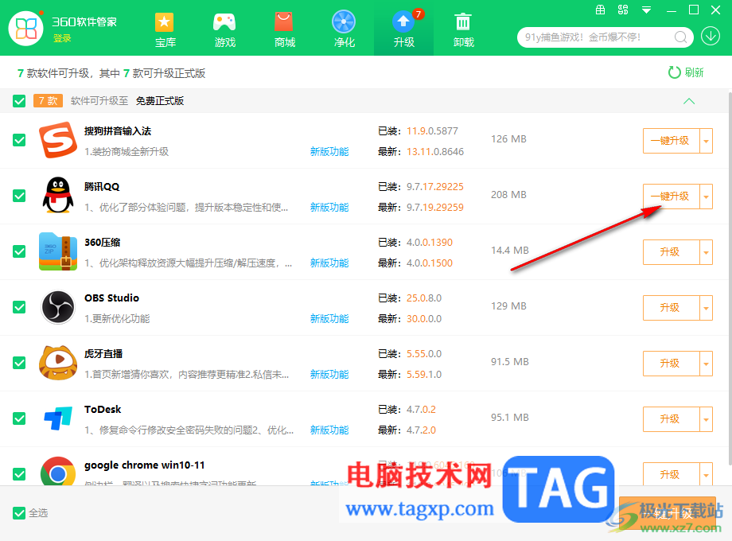Open the download manager arrow icon
The height and width of the screenshot is (541, 732).
[x=711, y=36]
